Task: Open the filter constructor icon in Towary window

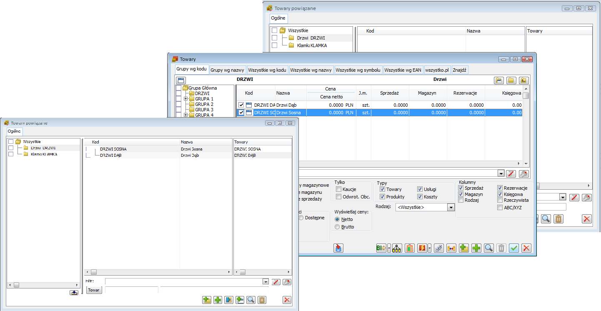Action: click(524, 173)
